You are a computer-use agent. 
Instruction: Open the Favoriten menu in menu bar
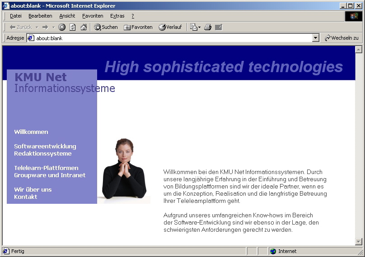point(93,16)
